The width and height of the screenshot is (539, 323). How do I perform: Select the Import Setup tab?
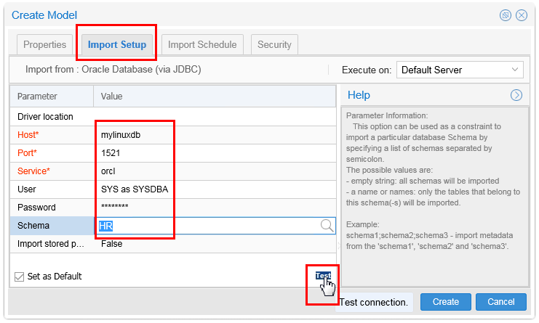(116, 44)
